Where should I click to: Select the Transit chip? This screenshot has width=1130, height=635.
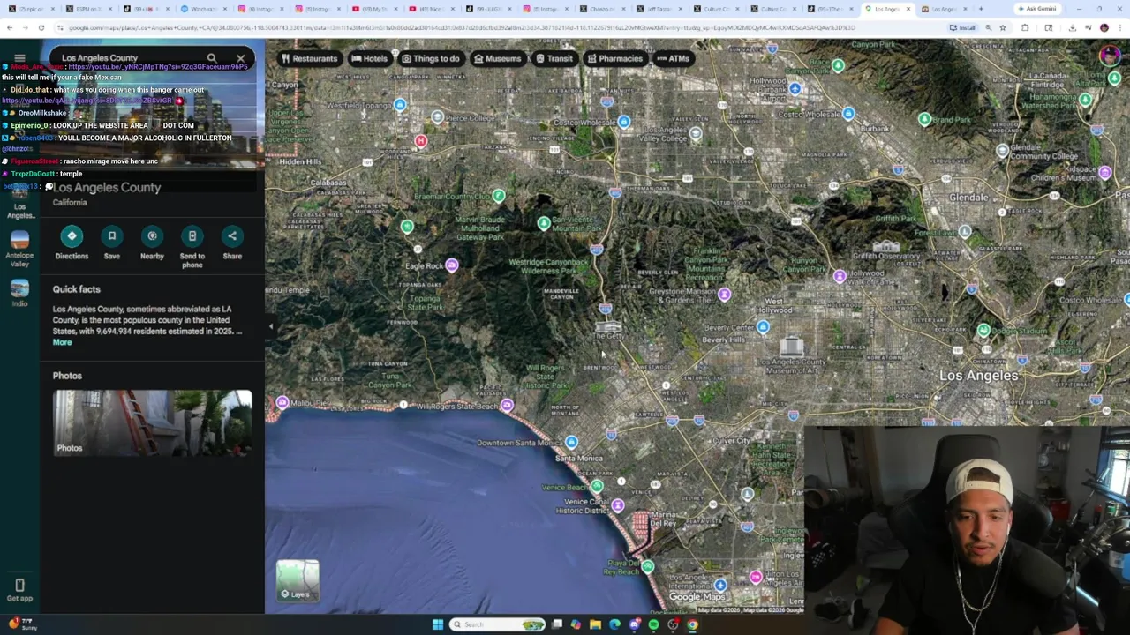click(554, 58)
